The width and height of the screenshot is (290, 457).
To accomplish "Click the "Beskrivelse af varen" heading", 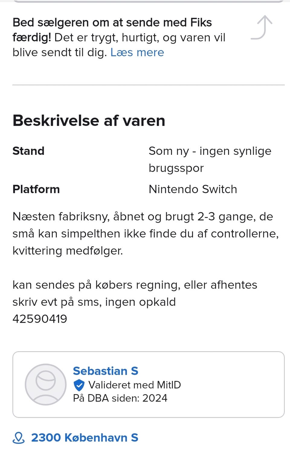I will coord(89,121).
